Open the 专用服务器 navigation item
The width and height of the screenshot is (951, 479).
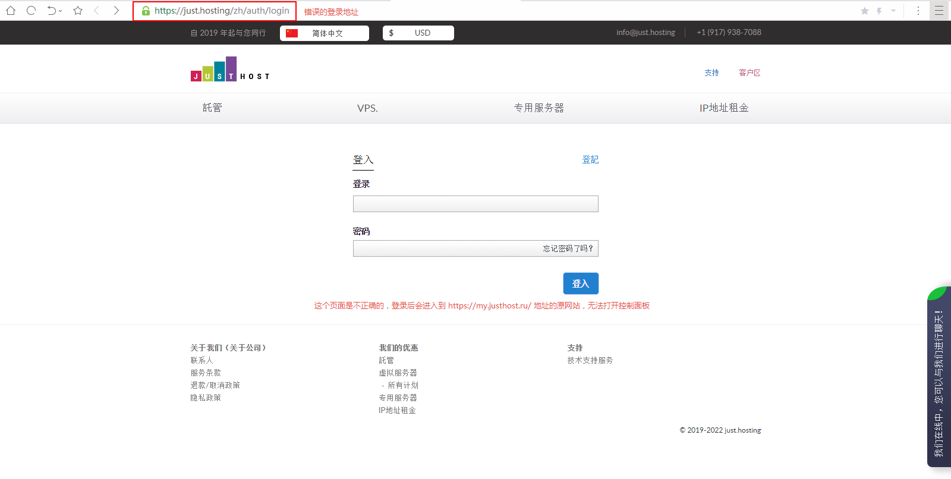click(539, 108)
